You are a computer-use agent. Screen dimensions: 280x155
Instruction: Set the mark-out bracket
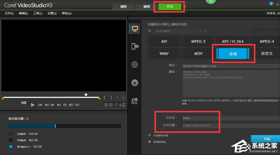click(111, 98)
